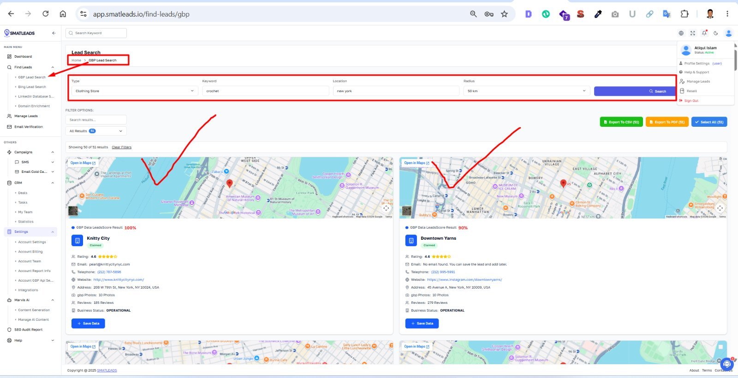Screen dimensions: 738x378
Task: Click Select All (51) button
Action: pos(709,122)
